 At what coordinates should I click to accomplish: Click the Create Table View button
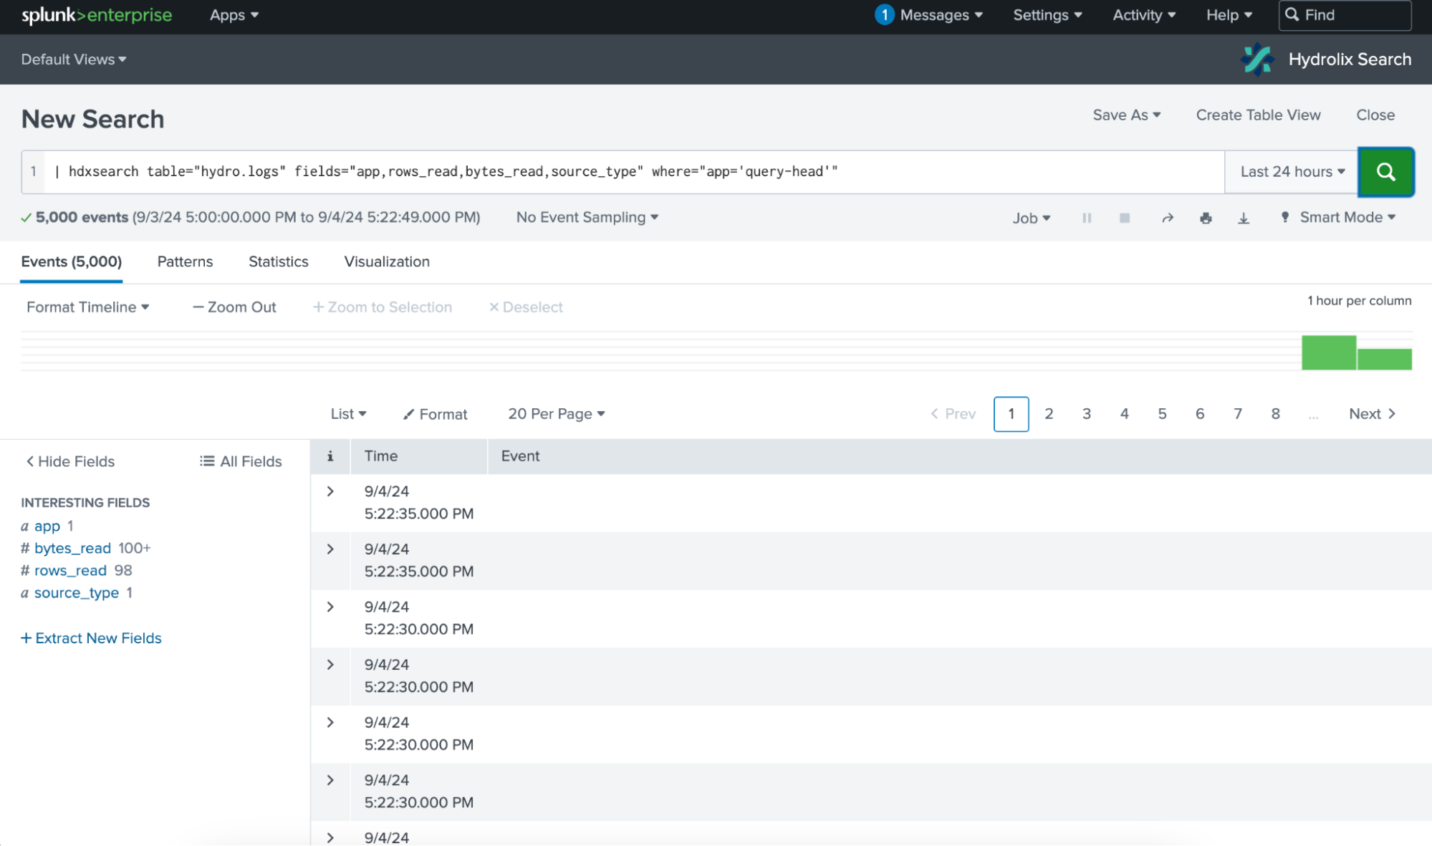coord(1257,115)
